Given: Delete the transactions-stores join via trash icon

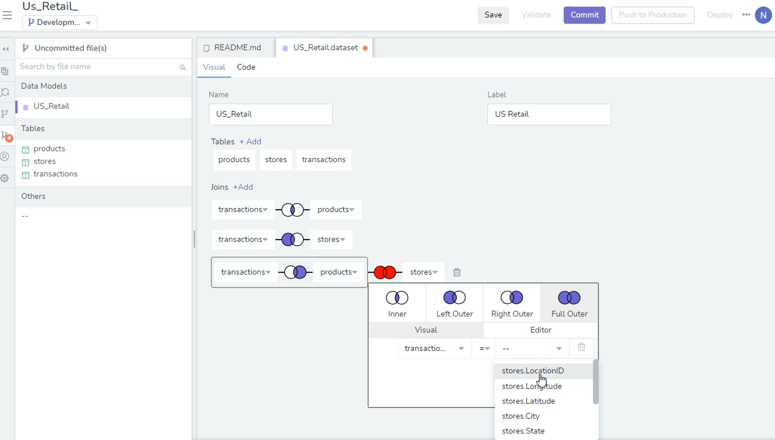Looking at the screenshot, I should tap(457, 272).
